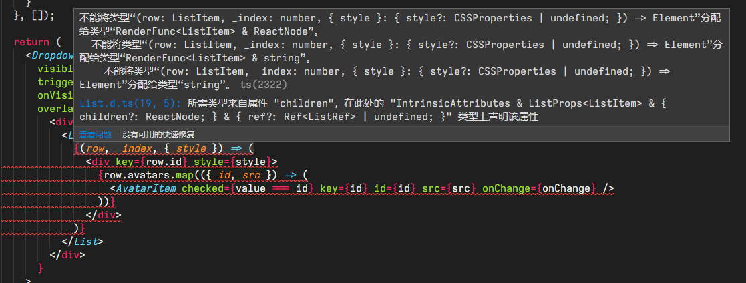Click the return keyword

pos(31,42)
